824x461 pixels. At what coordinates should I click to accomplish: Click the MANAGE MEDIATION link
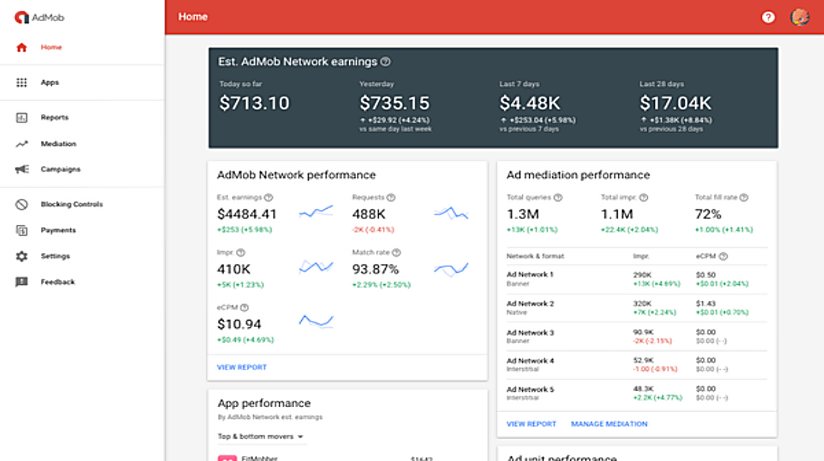609,424
